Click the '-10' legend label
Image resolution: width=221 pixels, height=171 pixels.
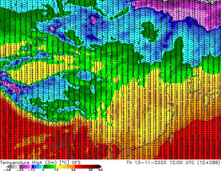[x=31, y=170]
